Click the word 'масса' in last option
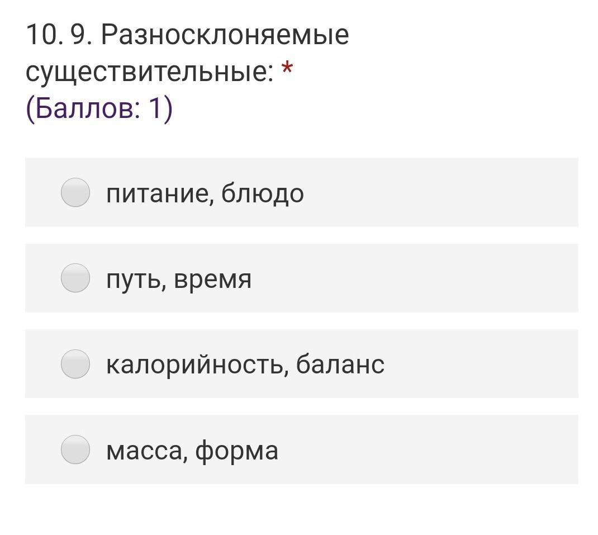The image size is (598, 535). point(144,451)
